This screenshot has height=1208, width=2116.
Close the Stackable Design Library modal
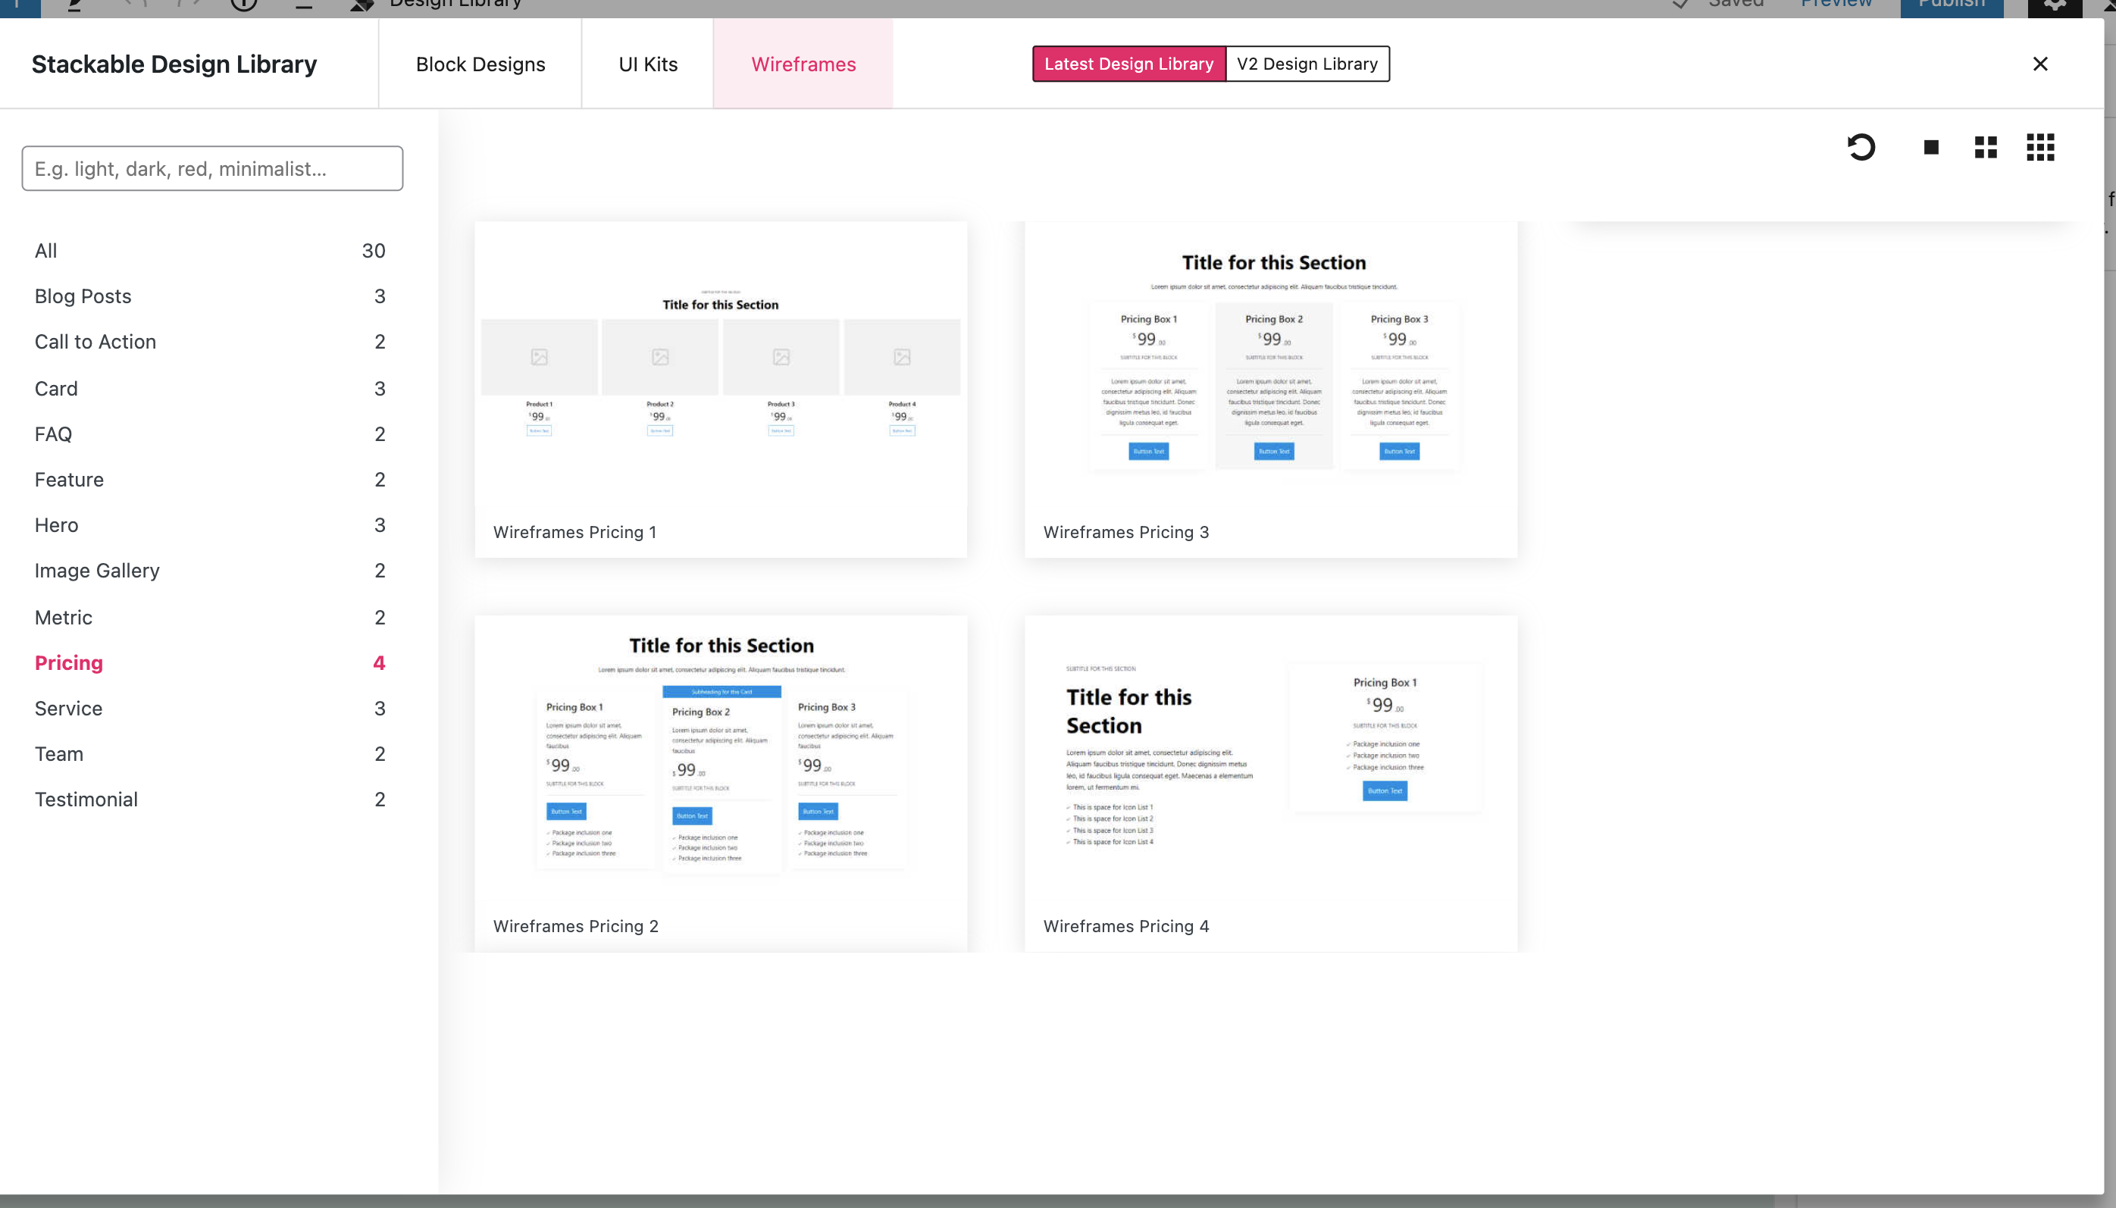tap(2039, 64)
